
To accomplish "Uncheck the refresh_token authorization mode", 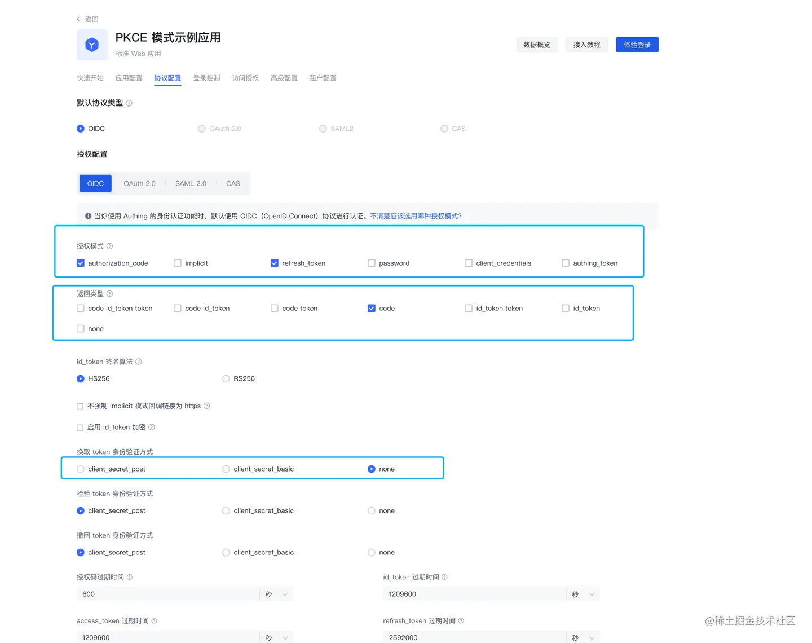I will (274, 263).
